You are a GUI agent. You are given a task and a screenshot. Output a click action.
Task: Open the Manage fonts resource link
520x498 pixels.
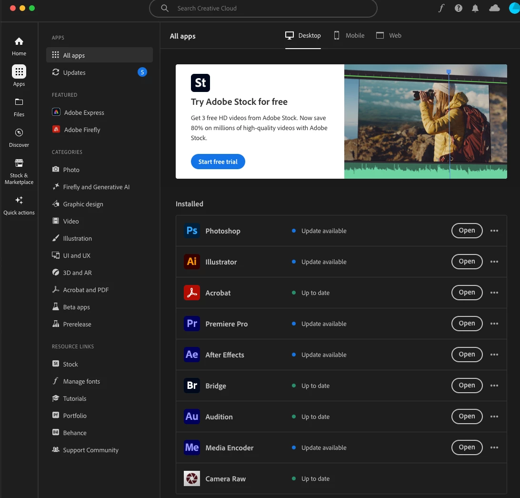pos(76,381)
